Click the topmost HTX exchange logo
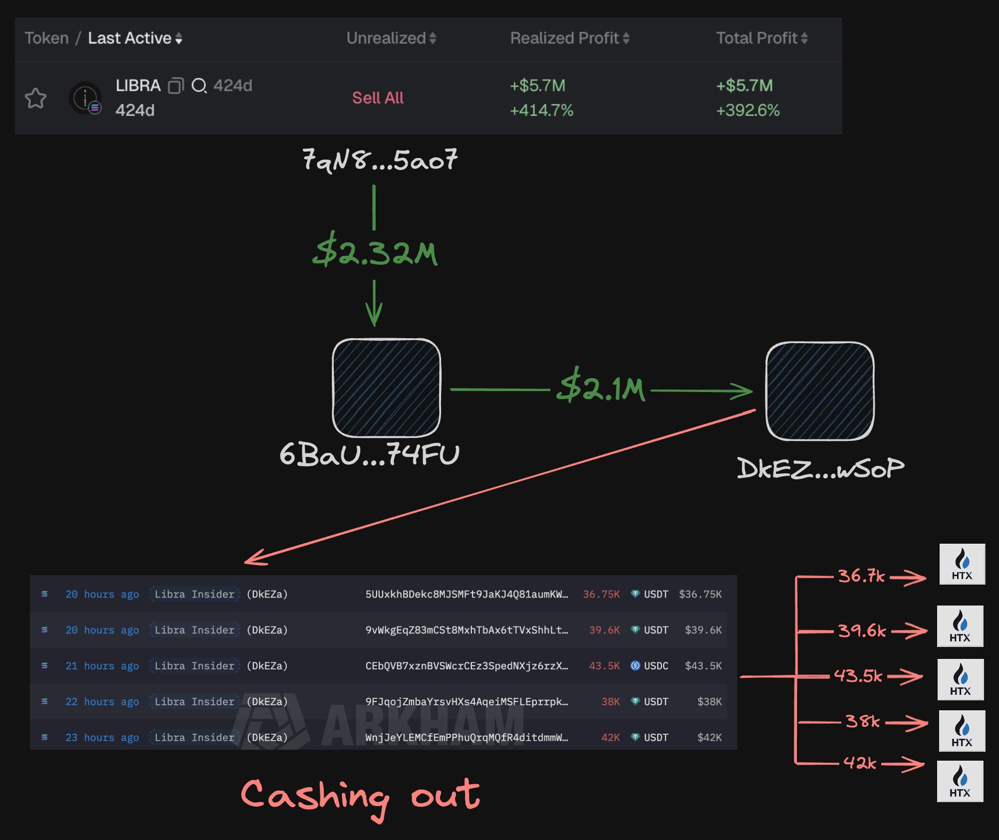This screenshot has height=840, width=999. coord(962,564)
